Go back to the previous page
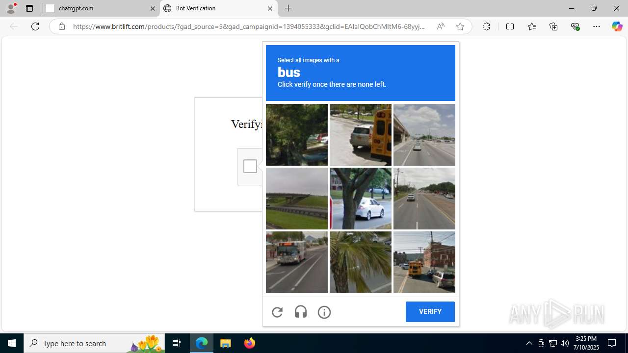Image resolution: width=628 pixels, height=353 pixels. tap(14, 26)
